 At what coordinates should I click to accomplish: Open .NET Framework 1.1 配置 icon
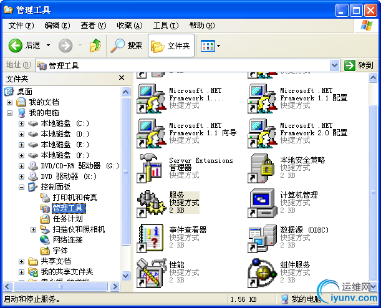(263, 99)
